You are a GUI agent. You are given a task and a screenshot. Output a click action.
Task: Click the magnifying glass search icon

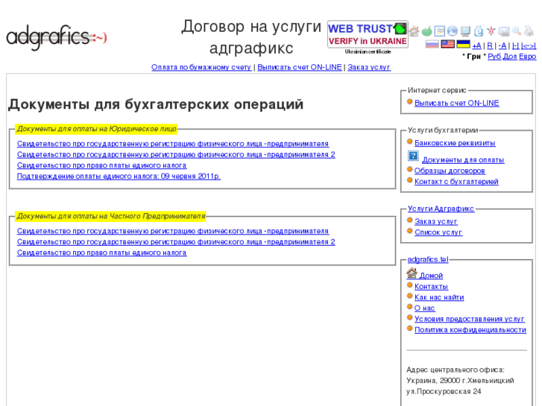517,31
